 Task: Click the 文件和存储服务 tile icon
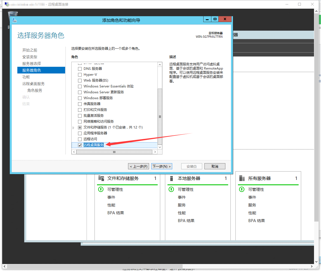click(x=101, y=178)
